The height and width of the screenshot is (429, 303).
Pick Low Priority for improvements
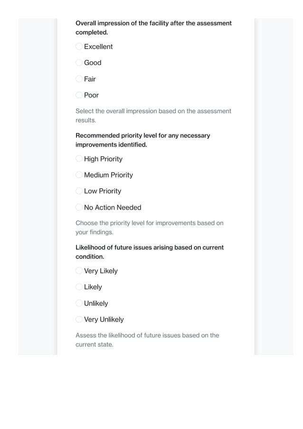tap(79, 191)
